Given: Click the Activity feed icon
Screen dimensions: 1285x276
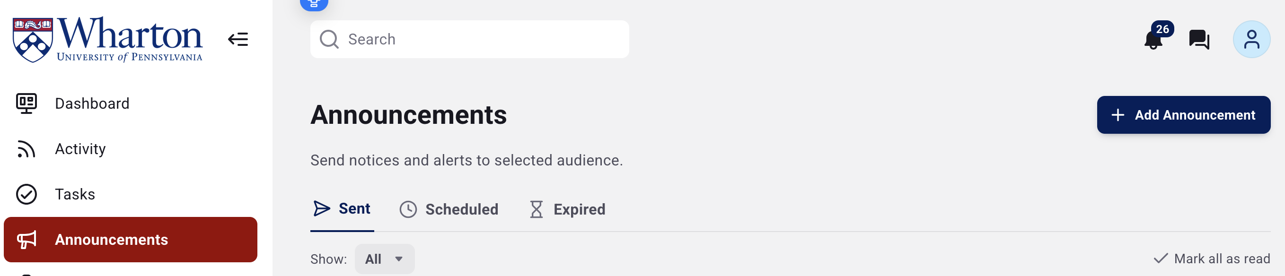Looking at the screenshot, I should point(26,149).
